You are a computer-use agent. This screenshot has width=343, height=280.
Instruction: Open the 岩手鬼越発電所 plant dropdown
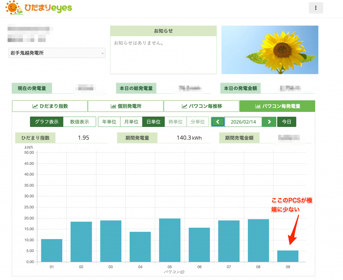pos(57,53)
